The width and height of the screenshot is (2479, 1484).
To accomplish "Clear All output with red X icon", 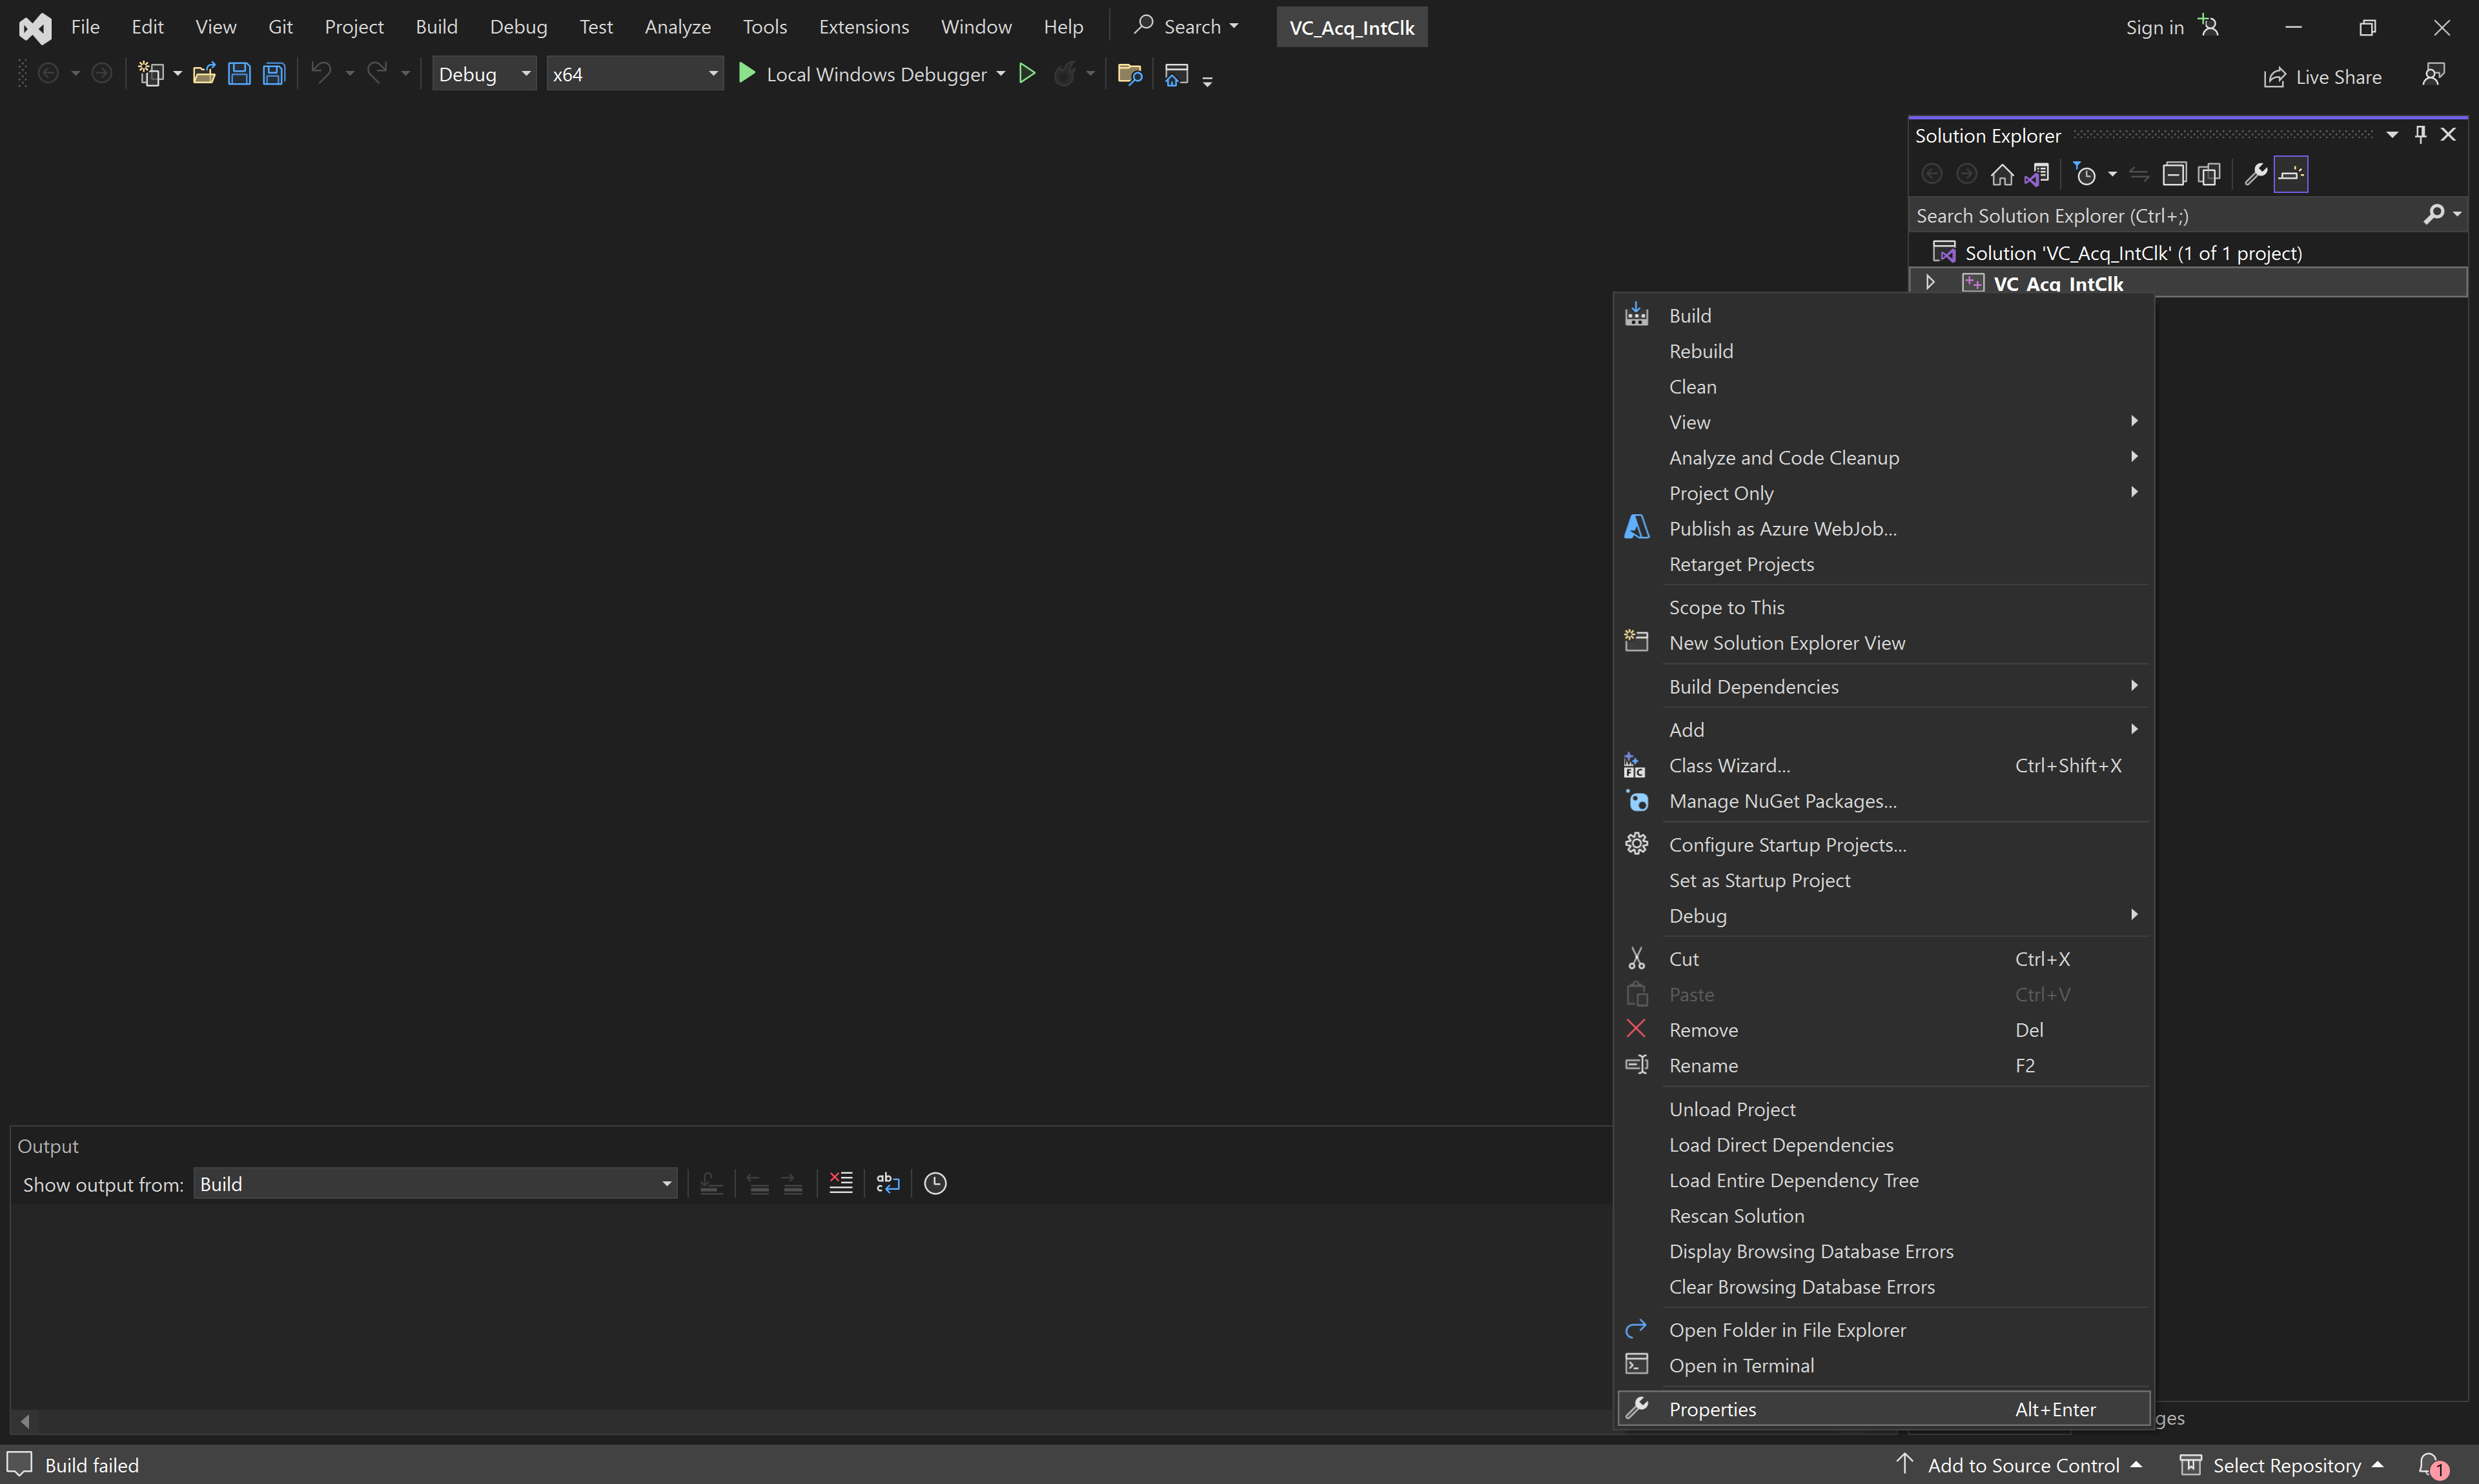I will [841, 1183].
